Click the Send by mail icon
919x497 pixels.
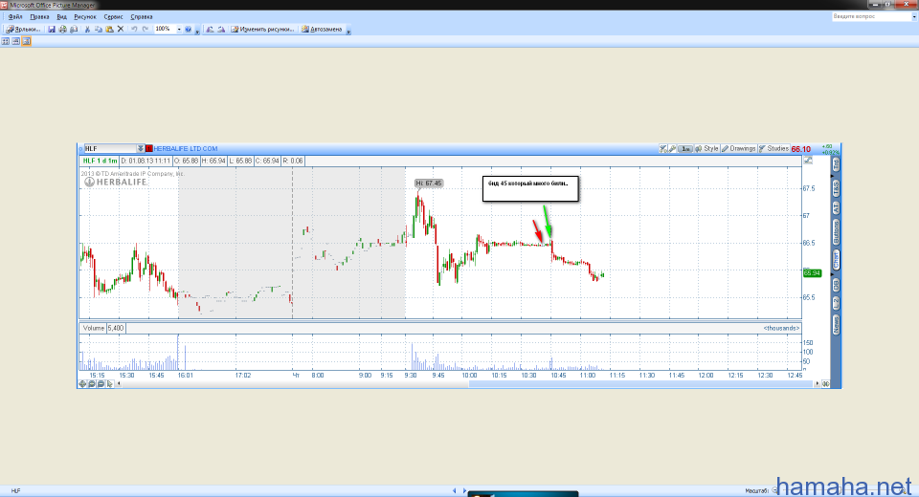coord(74,30)
